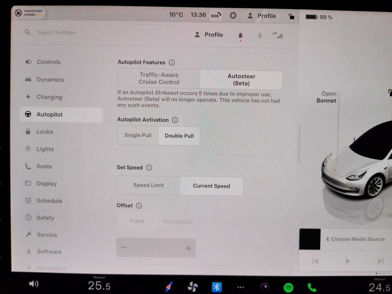Tap the Bluetooth icon near Profile
Screen dimensions: 392x294
pyautogui.click(x=260, y=35)
